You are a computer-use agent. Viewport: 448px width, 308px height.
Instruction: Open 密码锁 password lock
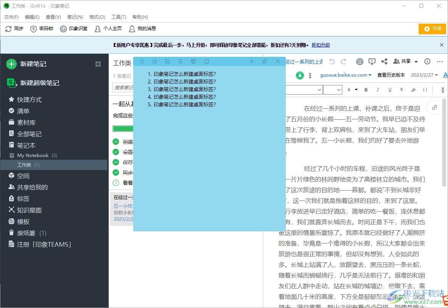pyautogui.click(x=42, y=29)
